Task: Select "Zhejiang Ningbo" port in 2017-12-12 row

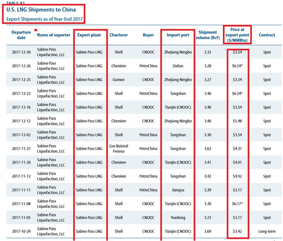Action: pyautogui.click(x=178, y=121)
